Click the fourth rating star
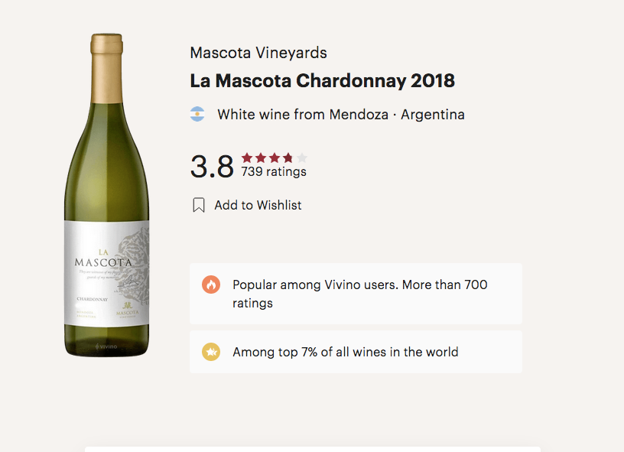The height and width of the screenshot is (452, 624). click(286, 156)
